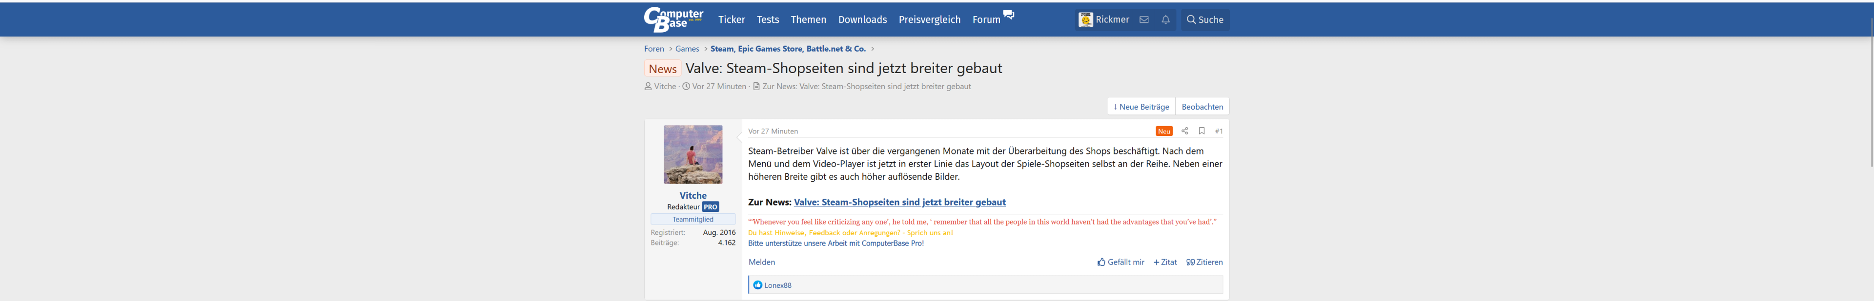
Task: Click the PRO badge next to Redakteur
Action: coord(710,207)
